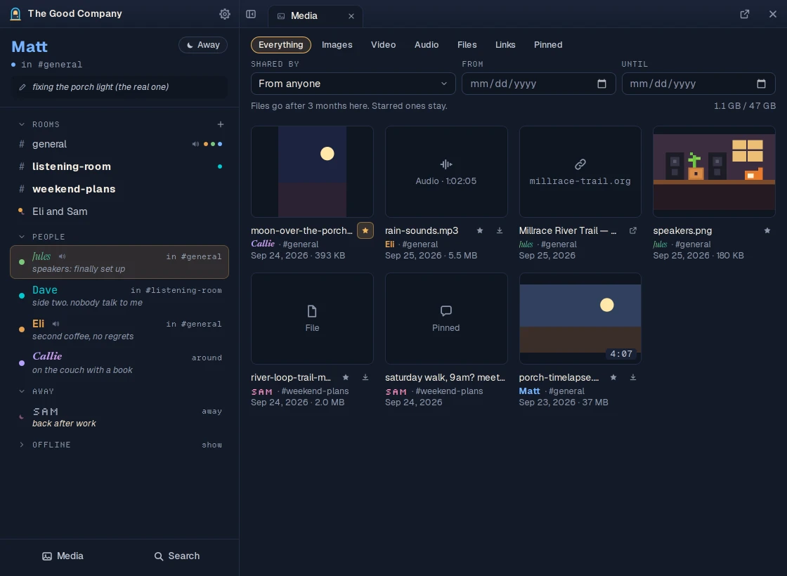This screenshot has width=787, height=576.
Task: Select the Everything filter
Action: coord(281,45)
